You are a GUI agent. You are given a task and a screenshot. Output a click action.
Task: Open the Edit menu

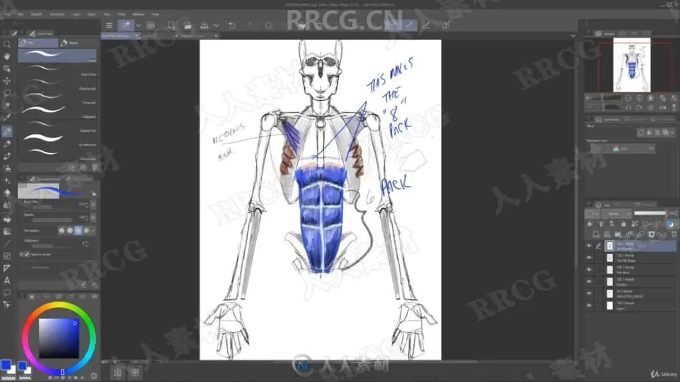pyautogui.click(x=20, y=14)
